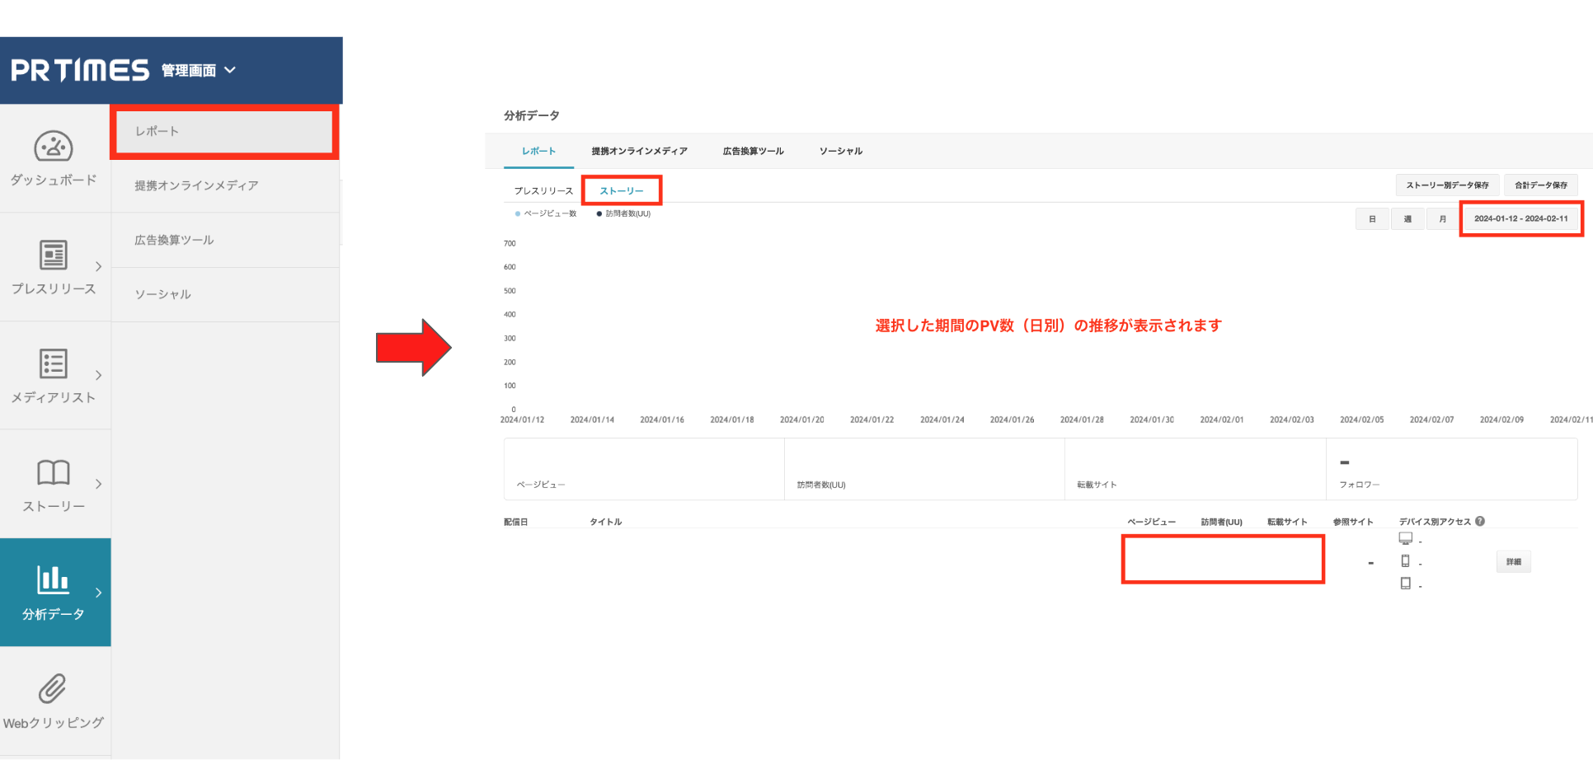Open the Dashboard gauge icon in sidebar
Image resolution: width=1593 pixels, height=783 pixels.
tap(54, 147)
